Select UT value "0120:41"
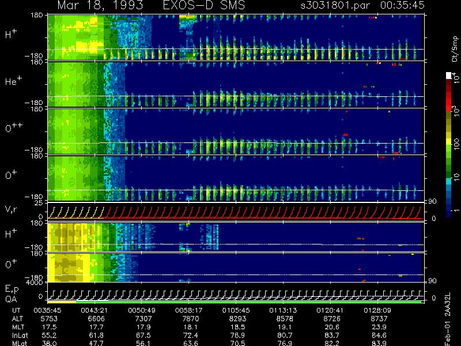 click(x=328, y=310)
